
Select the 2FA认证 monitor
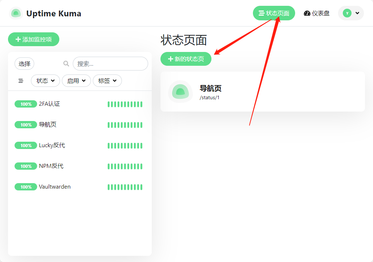click(x=80, y=104)
